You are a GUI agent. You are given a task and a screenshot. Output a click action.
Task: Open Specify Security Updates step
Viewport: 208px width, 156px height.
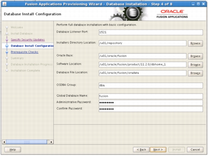(x=28, y=40)
